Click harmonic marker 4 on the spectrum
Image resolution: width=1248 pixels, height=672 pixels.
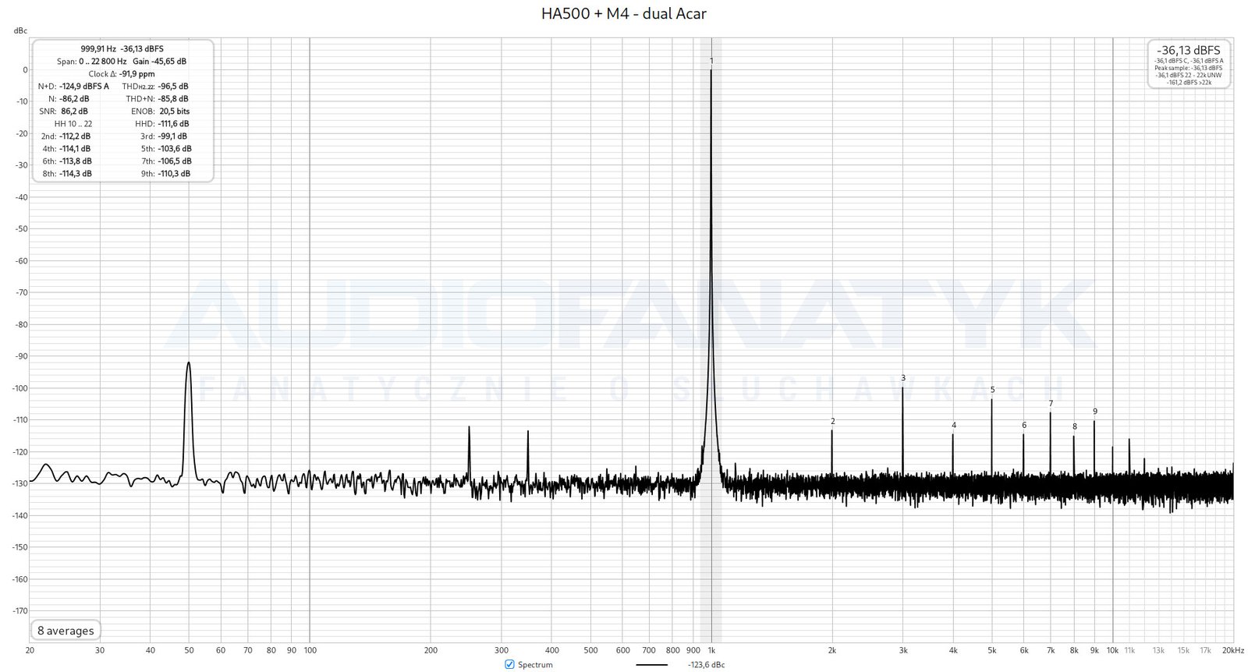[953, 426]
